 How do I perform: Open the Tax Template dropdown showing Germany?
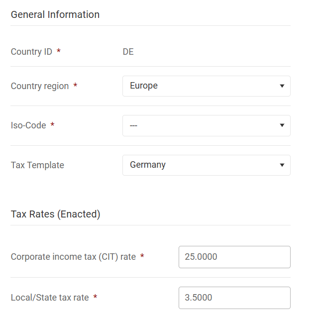[x=207, y=165]
